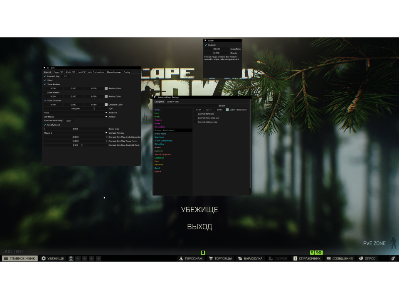Click the Radar Opacity slider

tap(217, 53)
